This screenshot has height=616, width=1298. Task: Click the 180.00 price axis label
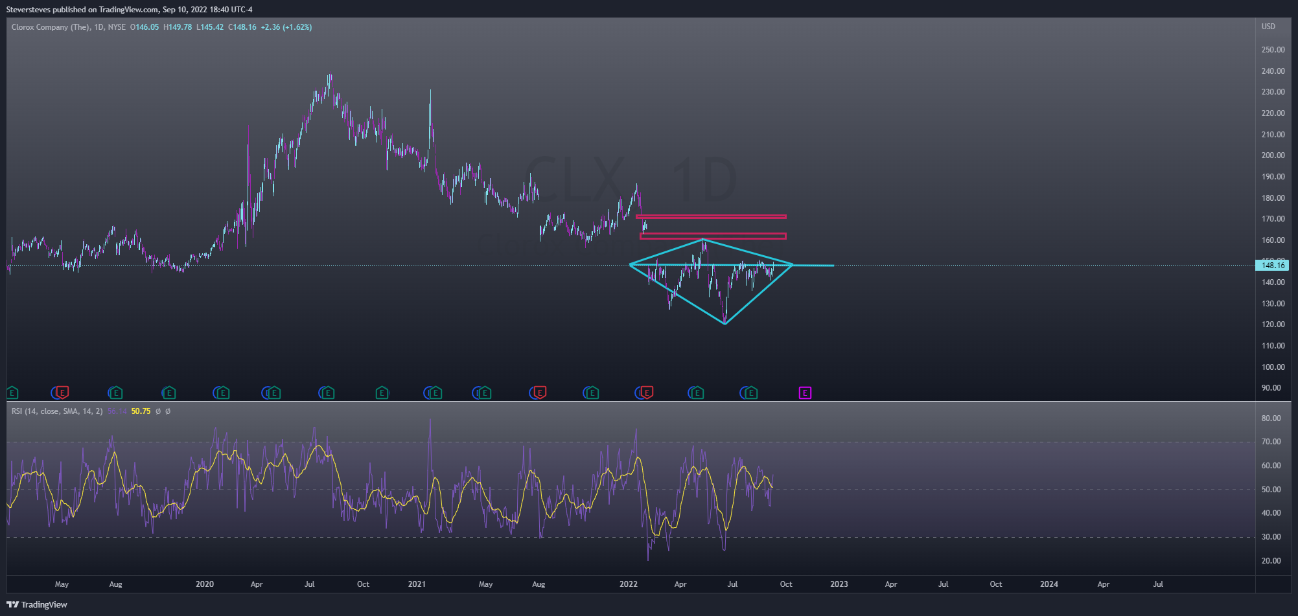pyautogui.click(x=1273, y=198)
